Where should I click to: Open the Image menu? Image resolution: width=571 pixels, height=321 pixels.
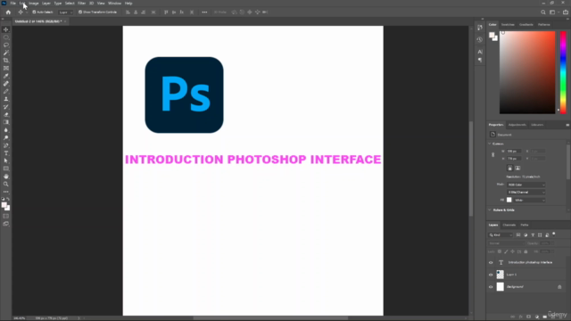coord(34,4)
